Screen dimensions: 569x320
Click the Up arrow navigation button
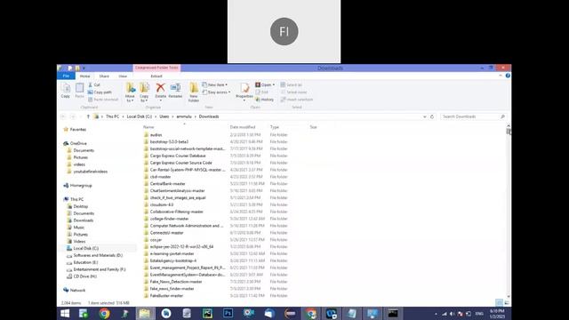[x=88, y=116]
